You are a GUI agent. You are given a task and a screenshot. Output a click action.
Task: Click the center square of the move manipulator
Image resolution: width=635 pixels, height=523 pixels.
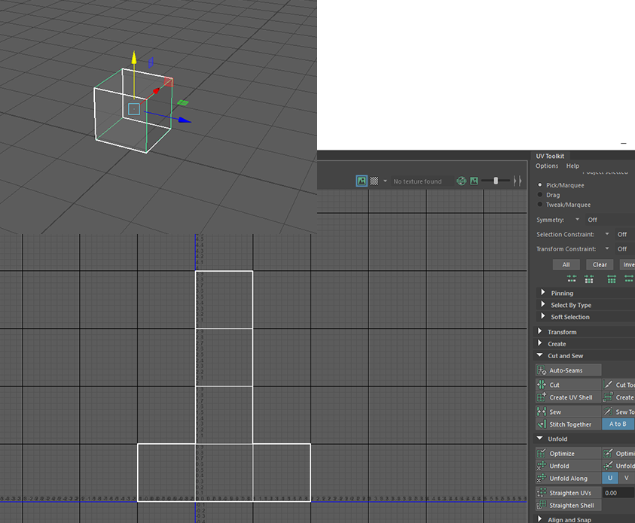[134, 109]
